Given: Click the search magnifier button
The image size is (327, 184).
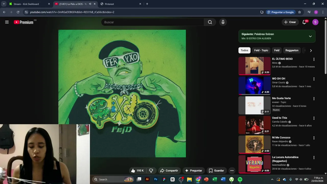Looking at the screenshot, I should (210, 22).
